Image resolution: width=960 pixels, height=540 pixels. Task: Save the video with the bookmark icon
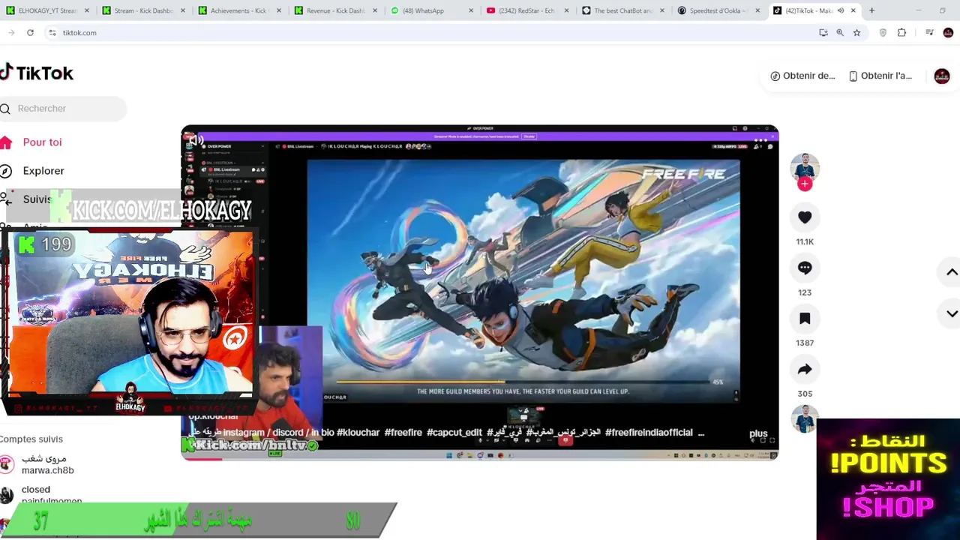[x=805, y=319]
